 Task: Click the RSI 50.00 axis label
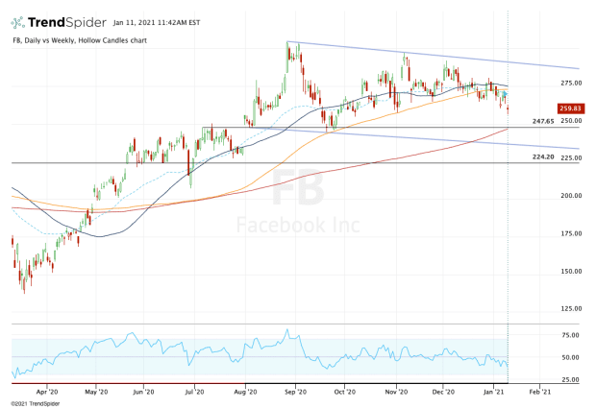coord(570,357)
